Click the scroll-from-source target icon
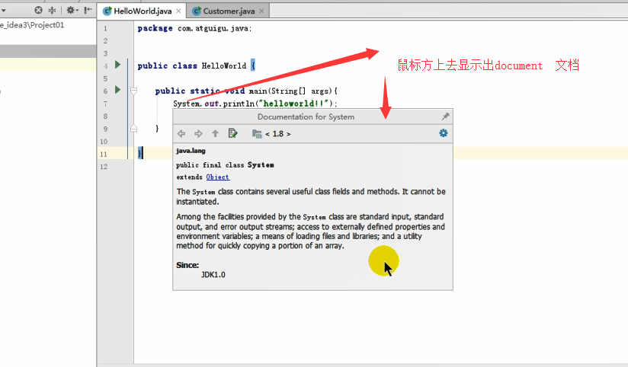The image size is (628, 367). pyautogui.click(x=38, y=10)
